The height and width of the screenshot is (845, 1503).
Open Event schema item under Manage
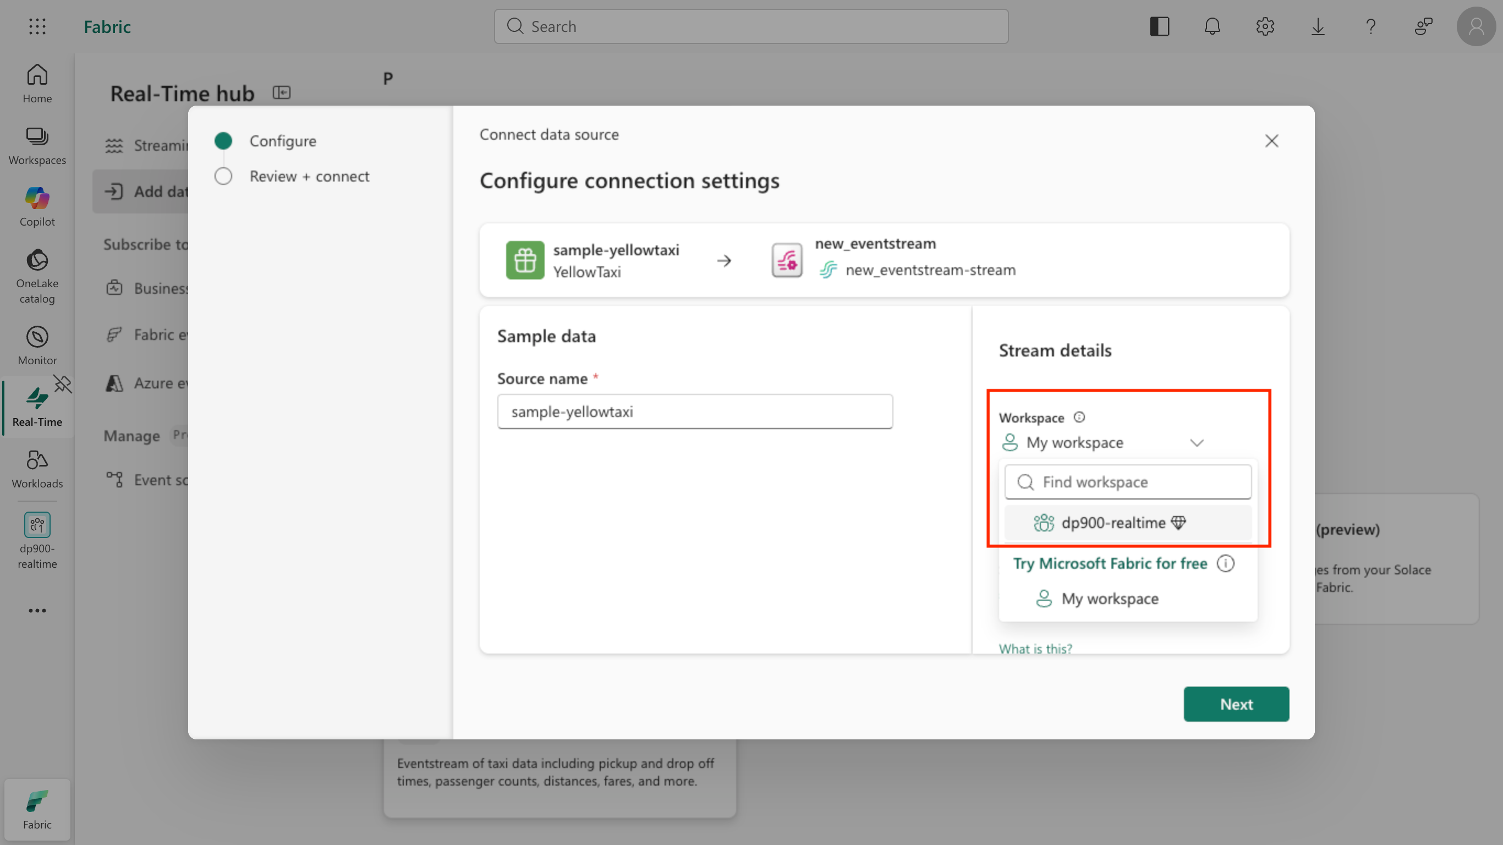pyautogui.click(x=145, y=480)
